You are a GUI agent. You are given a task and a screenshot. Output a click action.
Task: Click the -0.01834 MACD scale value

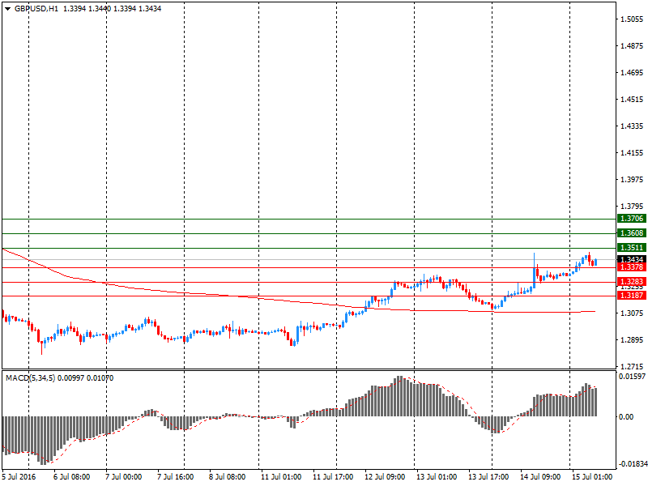click(633, 464)
